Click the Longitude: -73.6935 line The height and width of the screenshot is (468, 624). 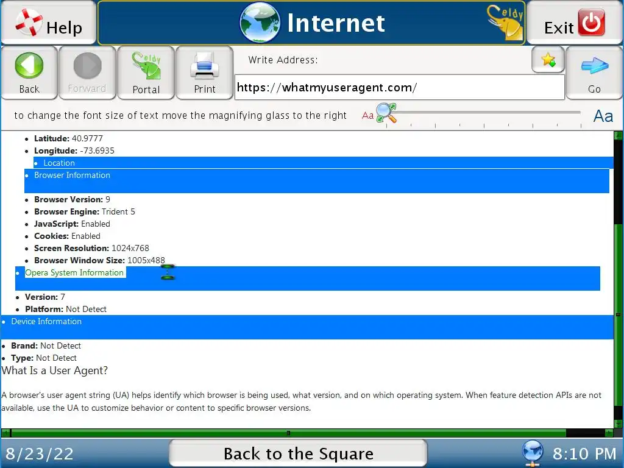[x=74, y=151]
